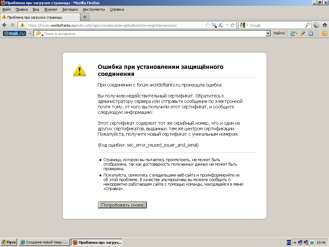Click the @mail.ru toolbar logo

[x=14, y=33]
